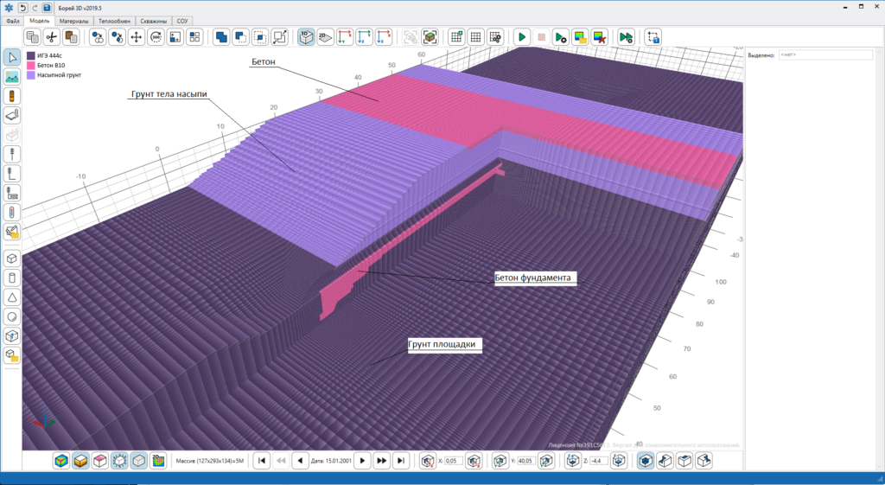The image size is (885, 485).
Task: Click the 360 rotate icon
Action: [156, 37]
